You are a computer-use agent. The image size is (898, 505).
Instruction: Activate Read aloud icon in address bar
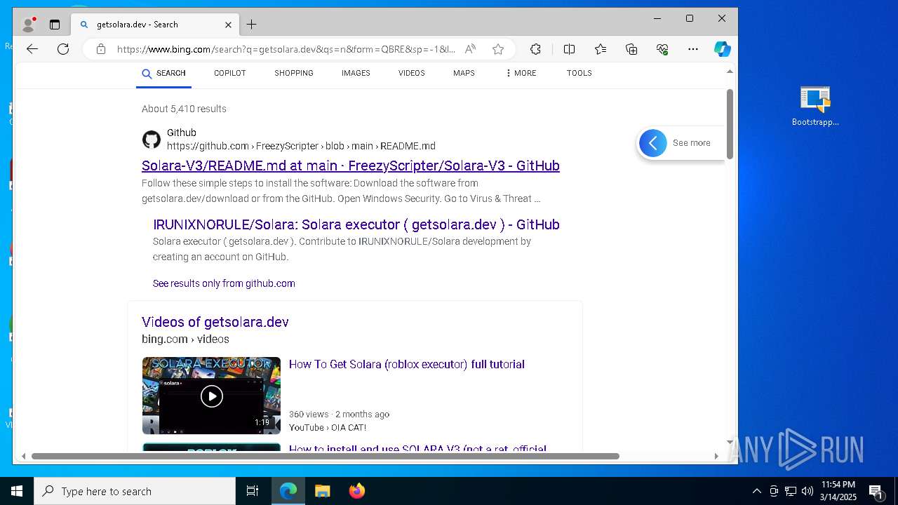471,49
